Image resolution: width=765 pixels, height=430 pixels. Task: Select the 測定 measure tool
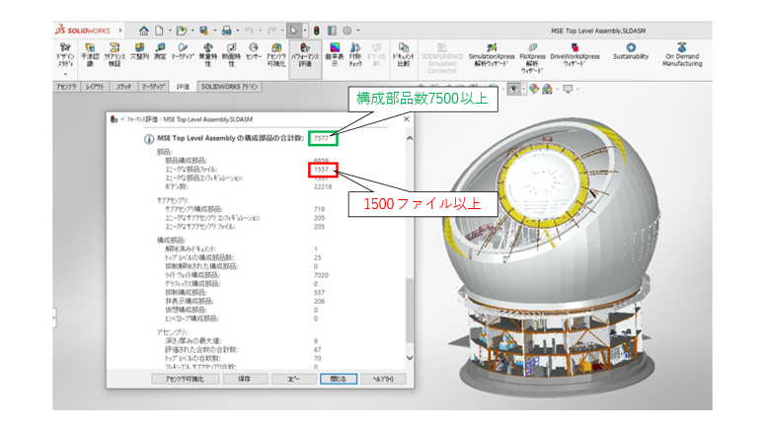(160, 51)
